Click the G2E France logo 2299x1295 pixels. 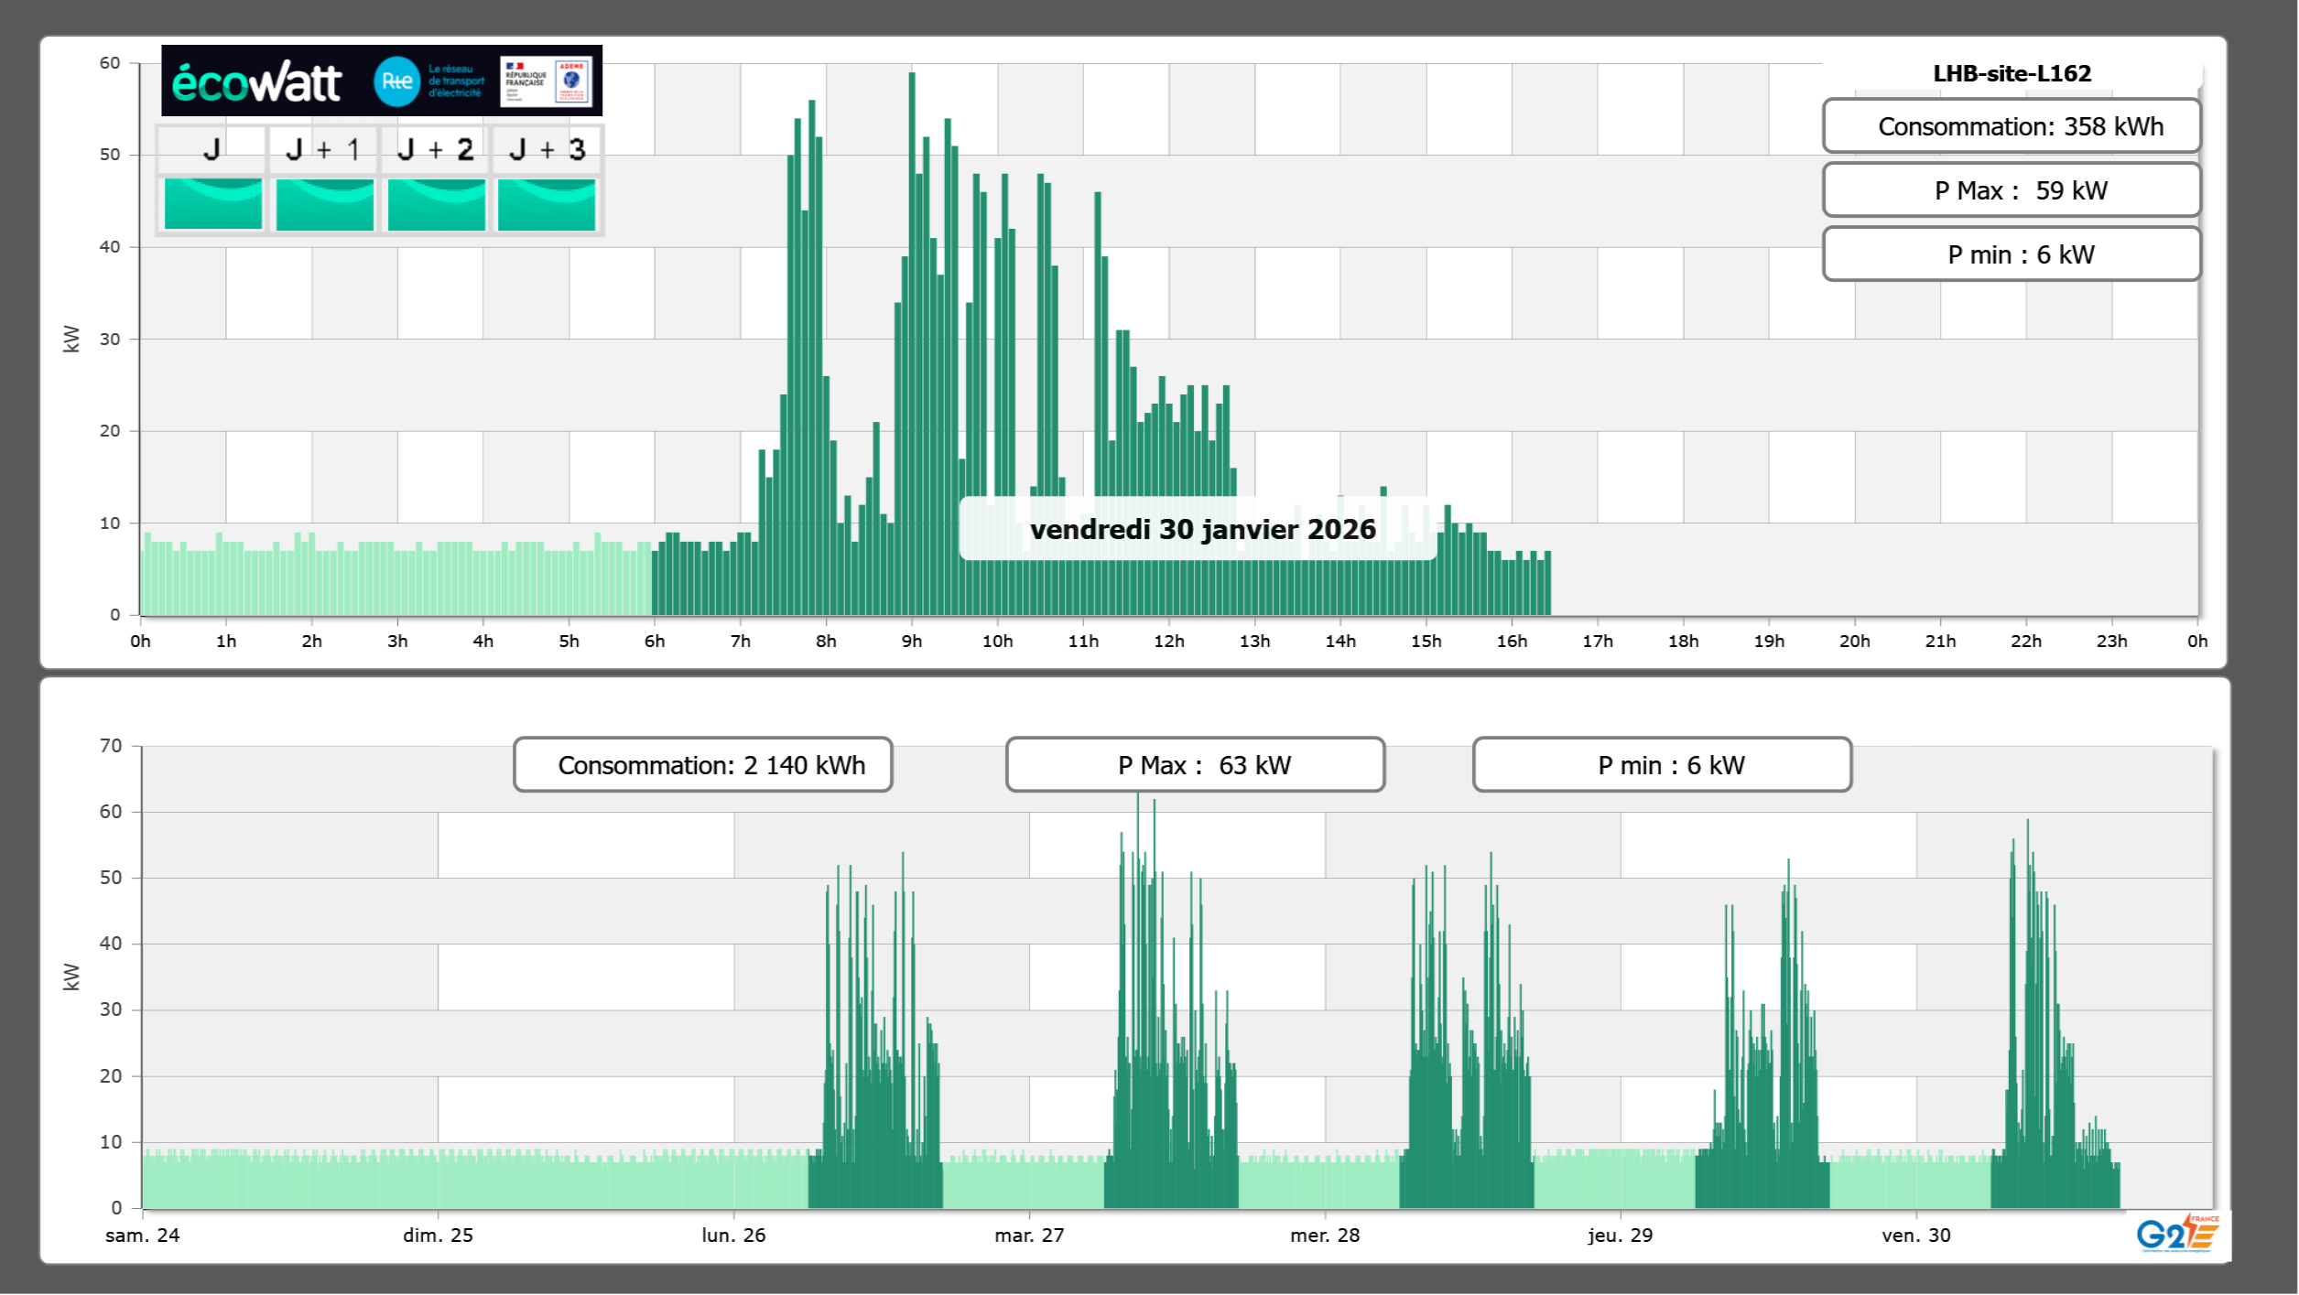(x=2177, y=1234)
